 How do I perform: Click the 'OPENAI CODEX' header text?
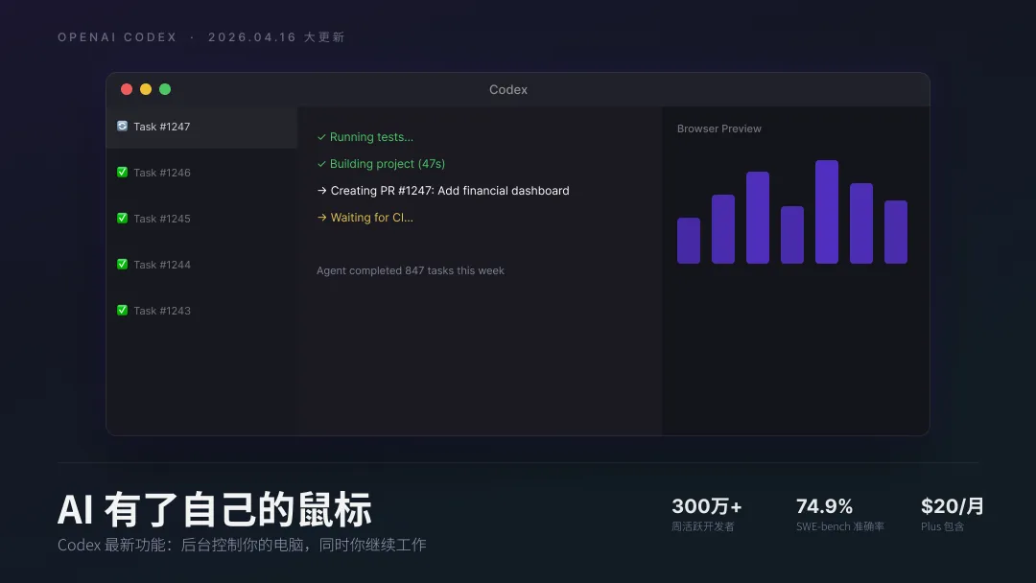coord(118,37)
